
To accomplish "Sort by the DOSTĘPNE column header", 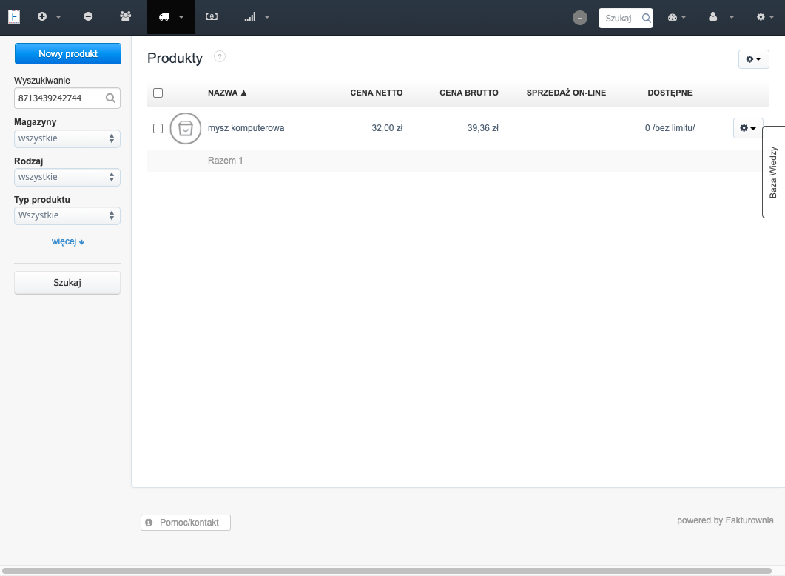I will [670, 93].
